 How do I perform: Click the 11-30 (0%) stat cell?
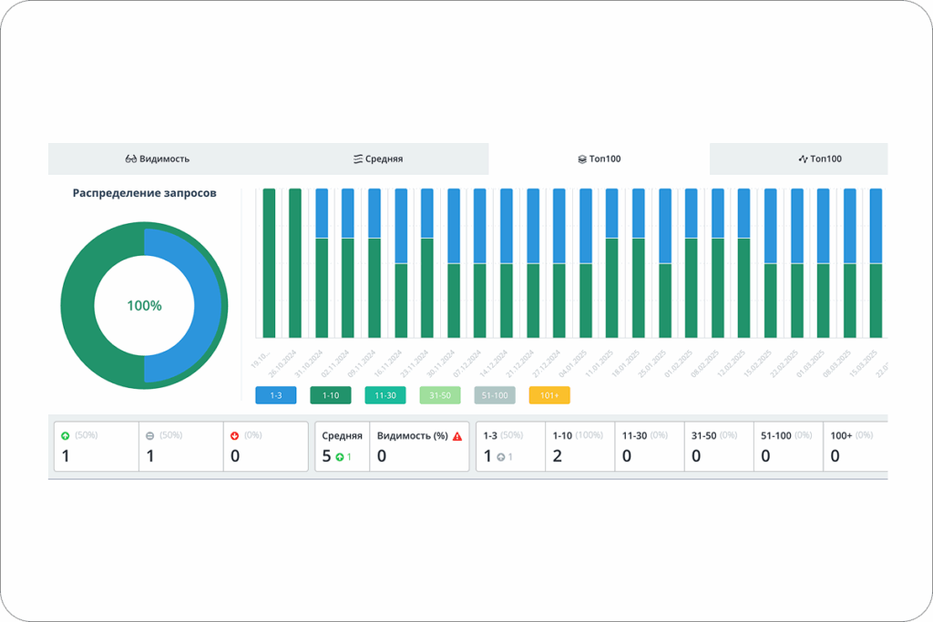click(x=650, y=446)
